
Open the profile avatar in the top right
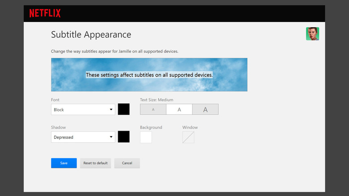point(312,34)
